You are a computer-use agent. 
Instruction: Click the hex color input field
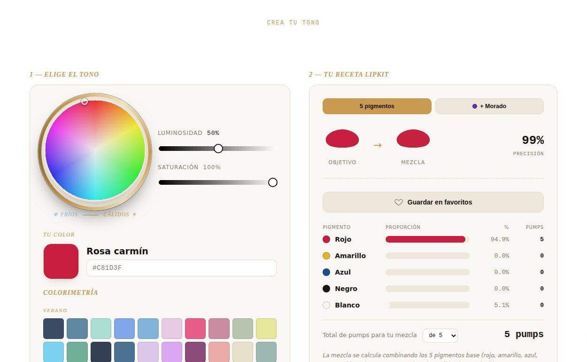pos(181,268)
